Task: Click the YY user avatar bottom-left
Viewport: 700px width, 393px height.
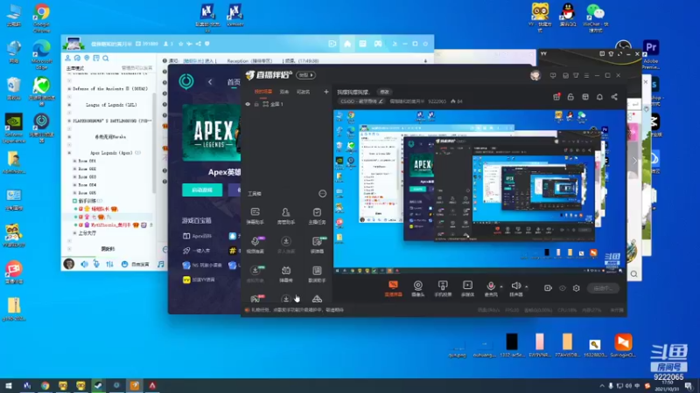Action: [x=69, y=265]
